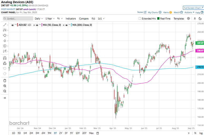Delete drawings with trash icon
The width and height of the screenshot is (204, 135).
pyautogui.click(x=5, y=81)
